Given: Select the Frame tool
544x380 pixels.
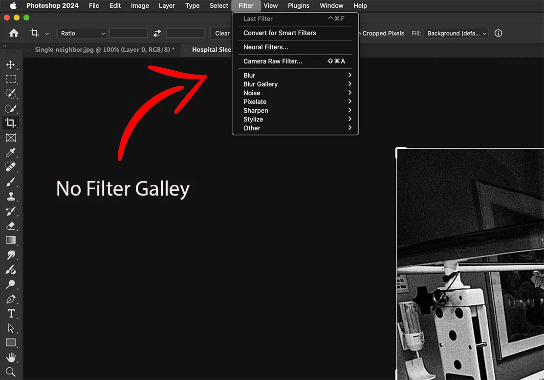Looking at the screenshot, I should (x=10, y=138).
